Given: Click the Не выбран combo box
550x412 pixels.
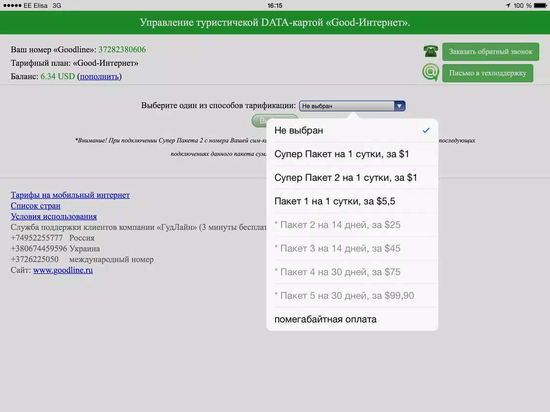Looking at the screenshot, I should [352, 106].
